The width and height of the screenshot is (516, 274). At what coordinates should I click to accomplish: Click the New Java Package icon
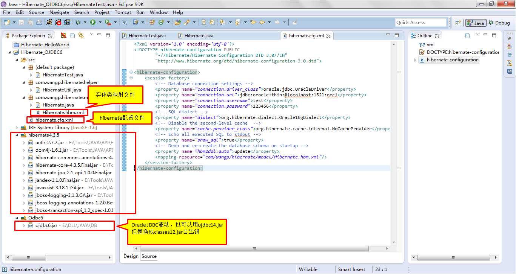point(151,23)
